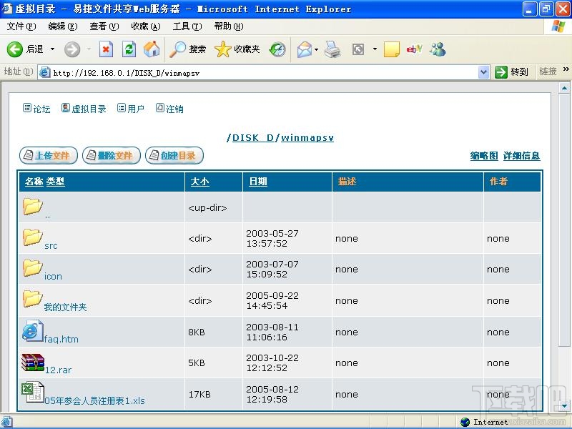Print the current page
The image size is (572, 429).
coord(332,50)
